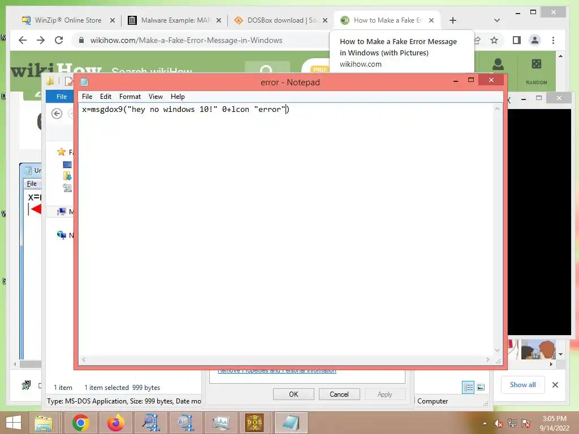Close the Chrome downloads bar
This screenshot has width=579, height=434.
[x=555, y=384]
